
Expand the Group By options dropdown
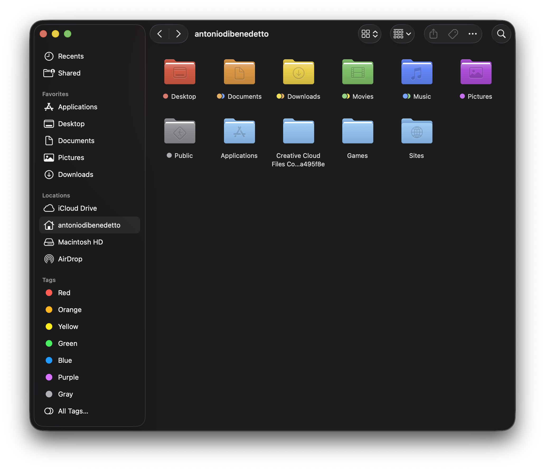coord(402,34)
